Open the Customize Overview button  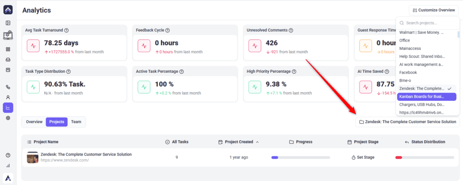click(434, 10)
